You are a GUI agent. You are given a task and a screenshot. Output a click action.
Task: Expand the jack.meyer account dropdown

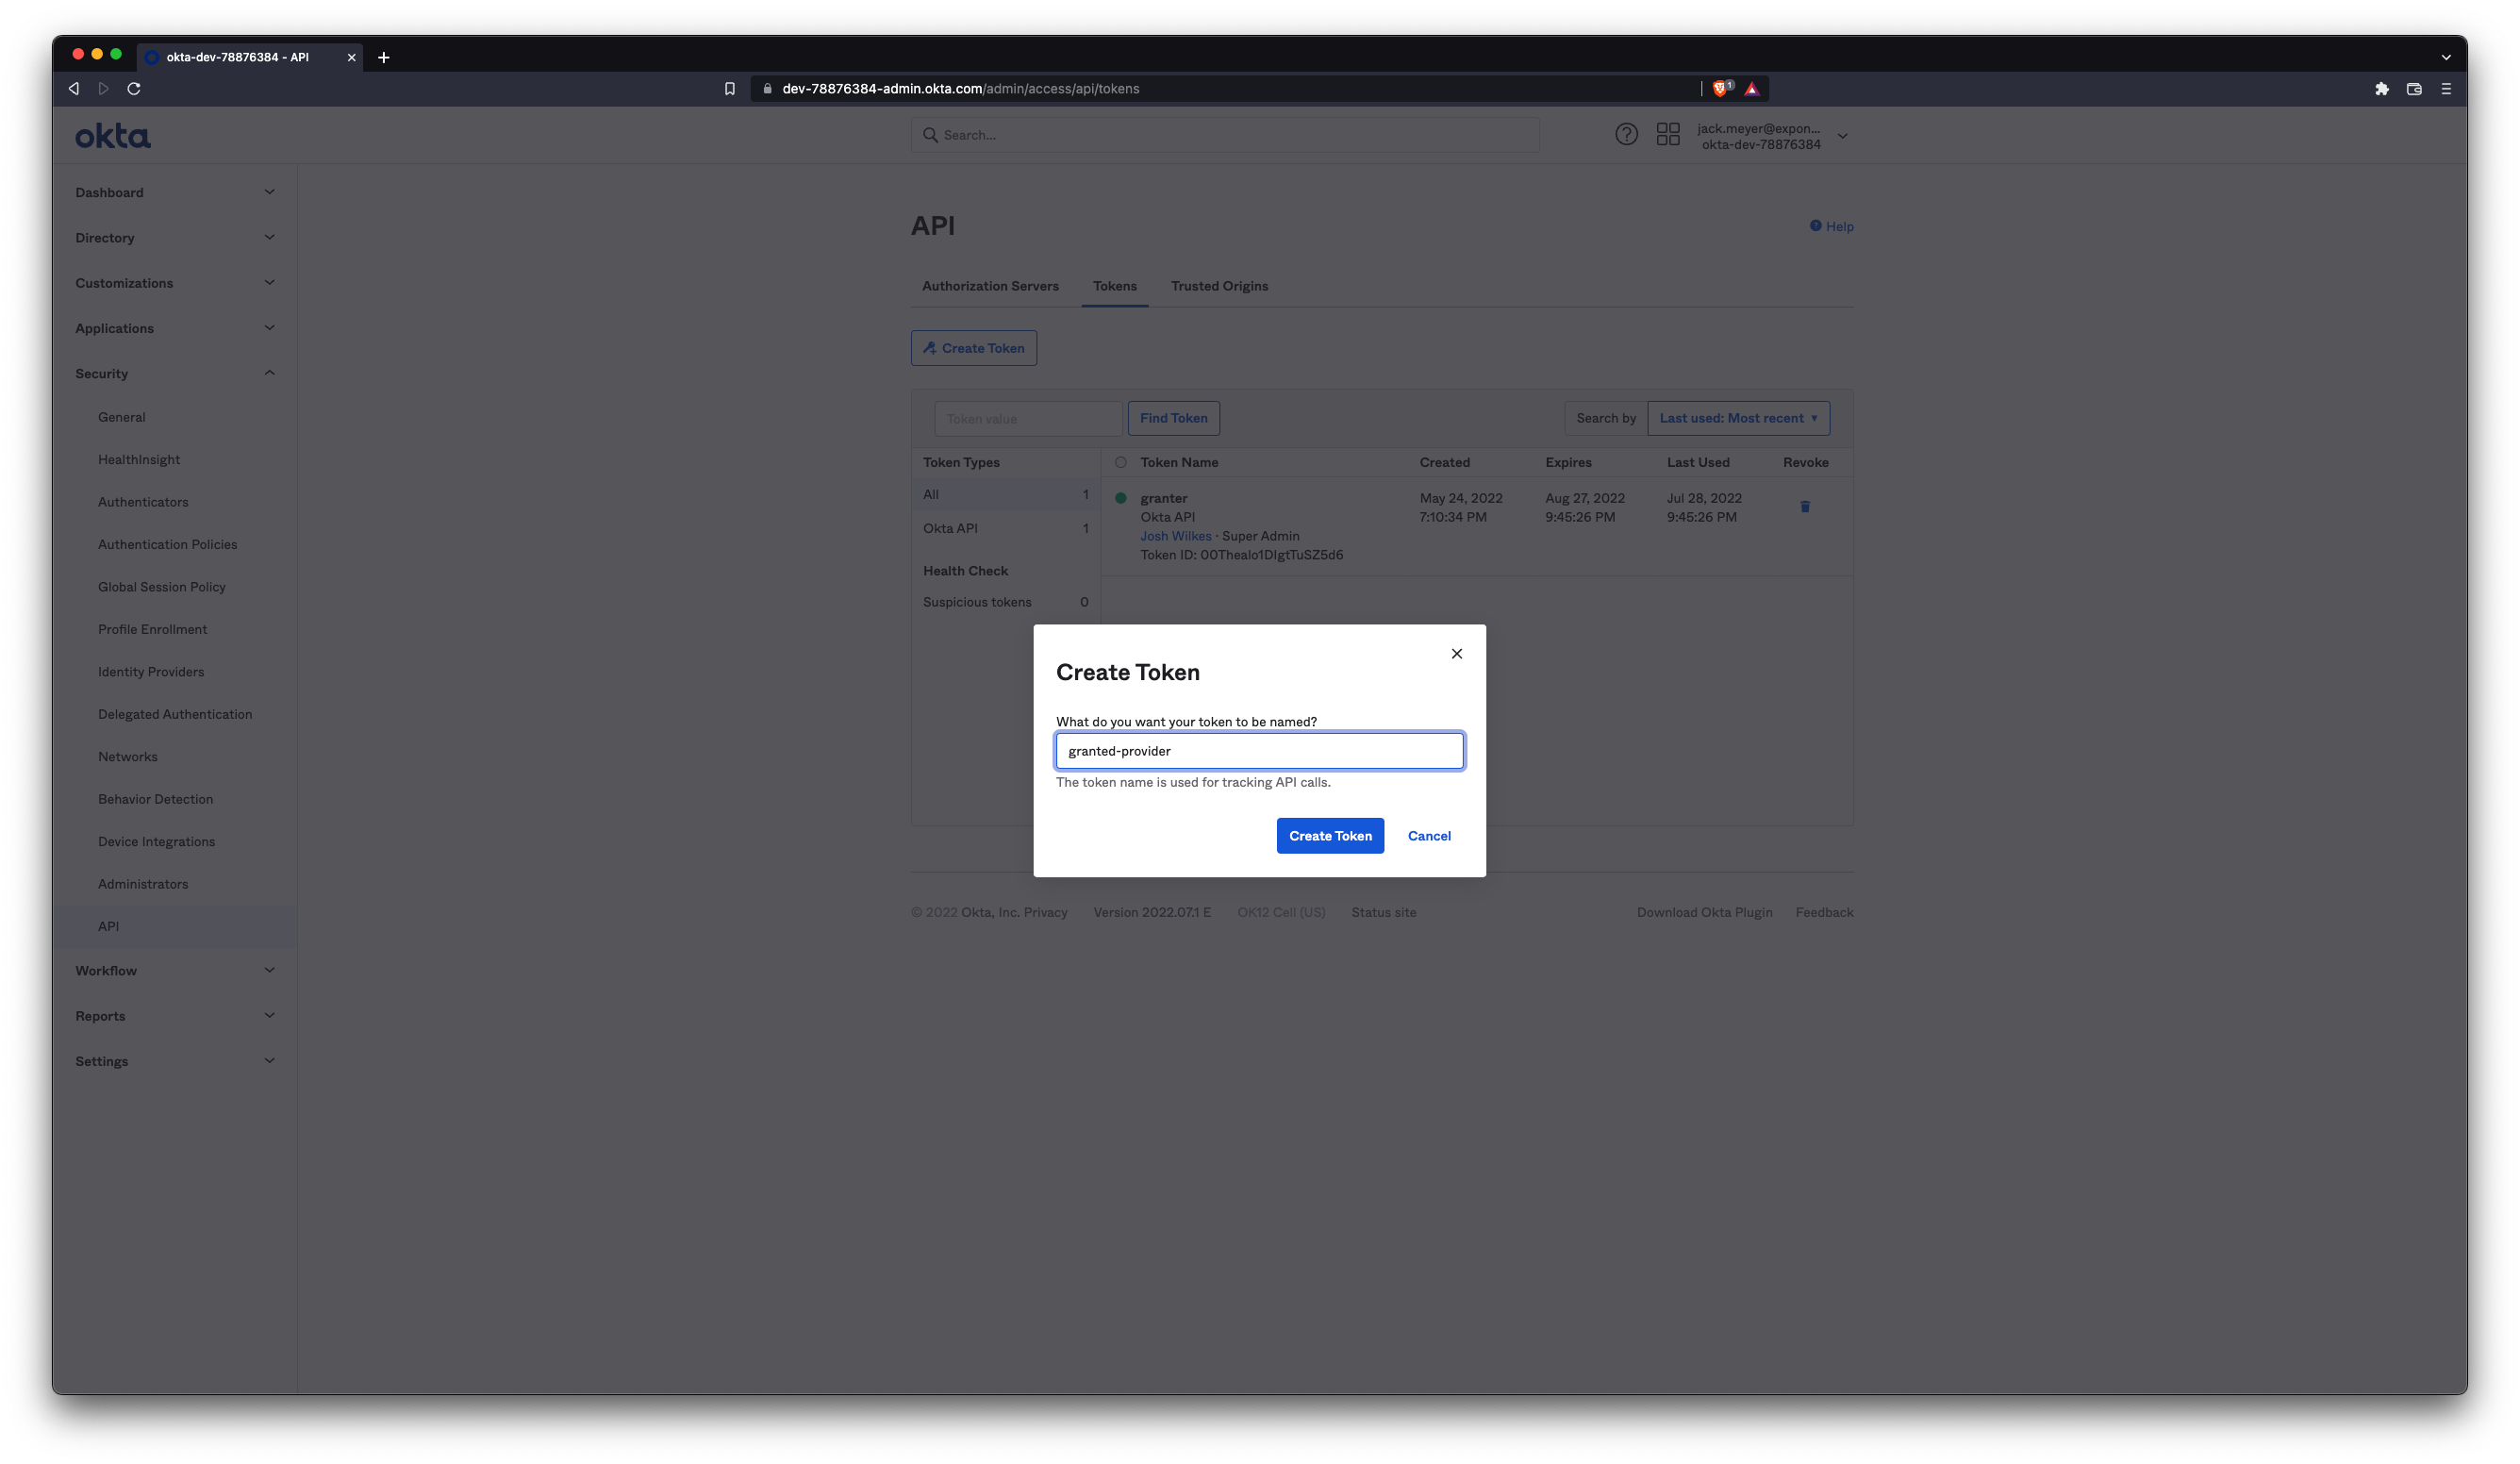pos(1842,135)
